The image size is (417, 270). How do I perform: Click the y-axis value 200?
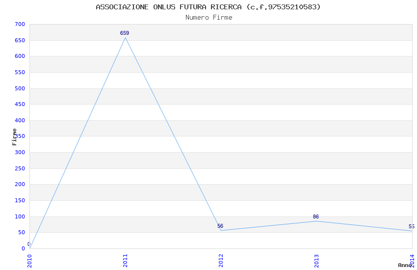coord(20,185)
